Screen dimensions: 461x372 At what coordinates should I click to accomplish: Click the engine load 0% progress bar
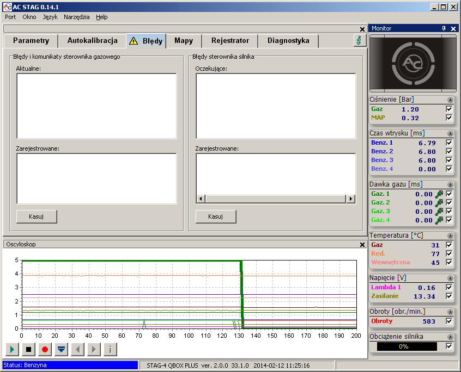407,346
